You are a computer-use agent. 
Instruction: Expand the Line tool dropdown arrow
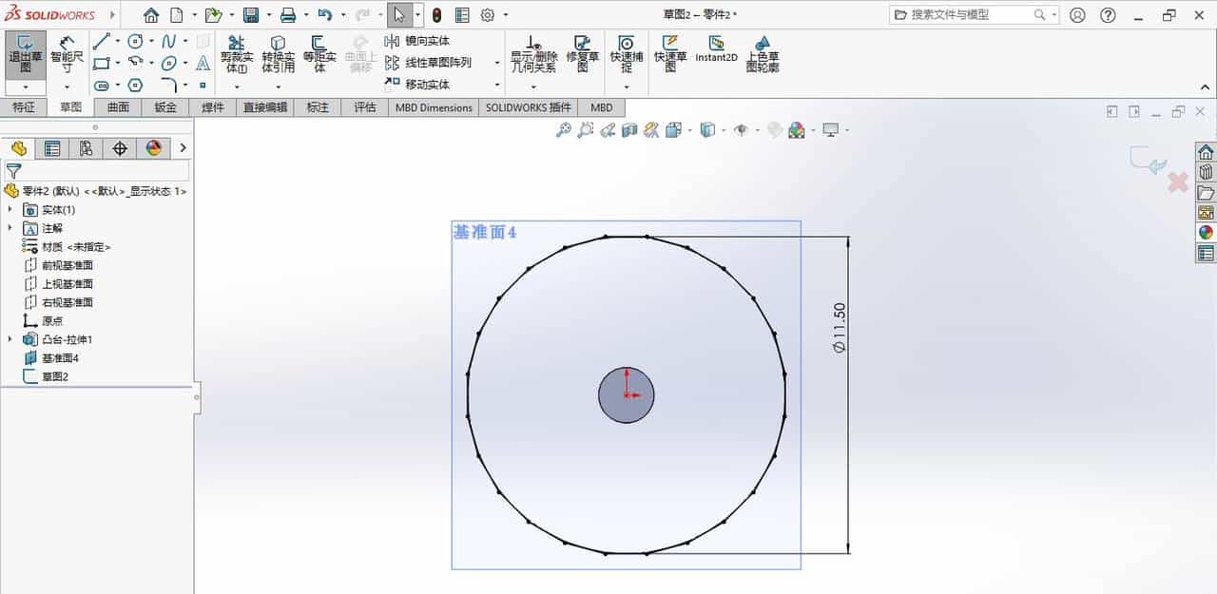click(117, 41)
